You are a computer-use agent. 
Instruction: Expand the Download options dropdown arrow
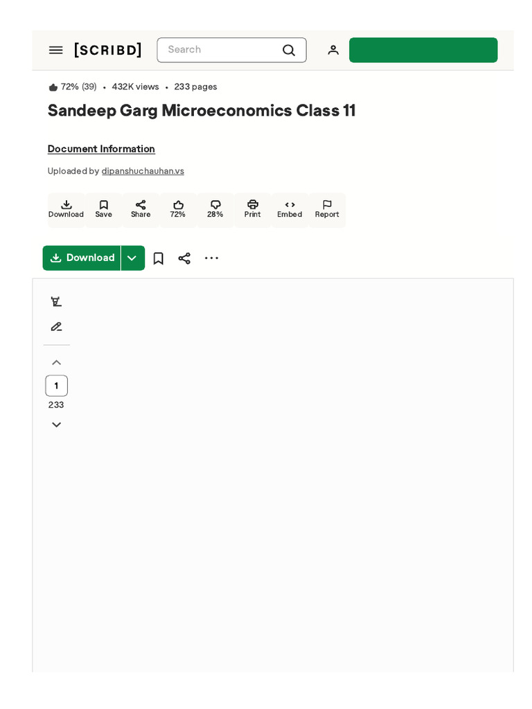pyautogui.click(x=132, y=258)
